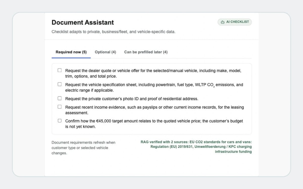The width and height of the screenshot is (303, 189).
Task: Click the Document Assistant heading
Action: coord(83,22)
